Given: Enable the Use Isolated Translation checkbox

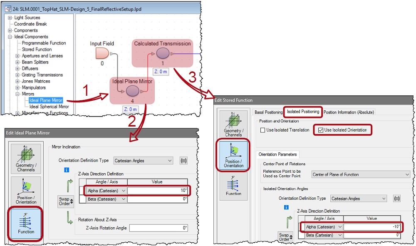Looking at the screenshot, I should tap(262, 130).
